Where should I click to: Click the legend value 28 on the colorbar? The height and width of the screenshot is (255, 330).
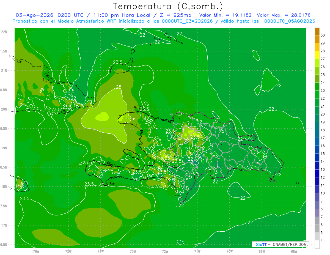click(323, 51)
